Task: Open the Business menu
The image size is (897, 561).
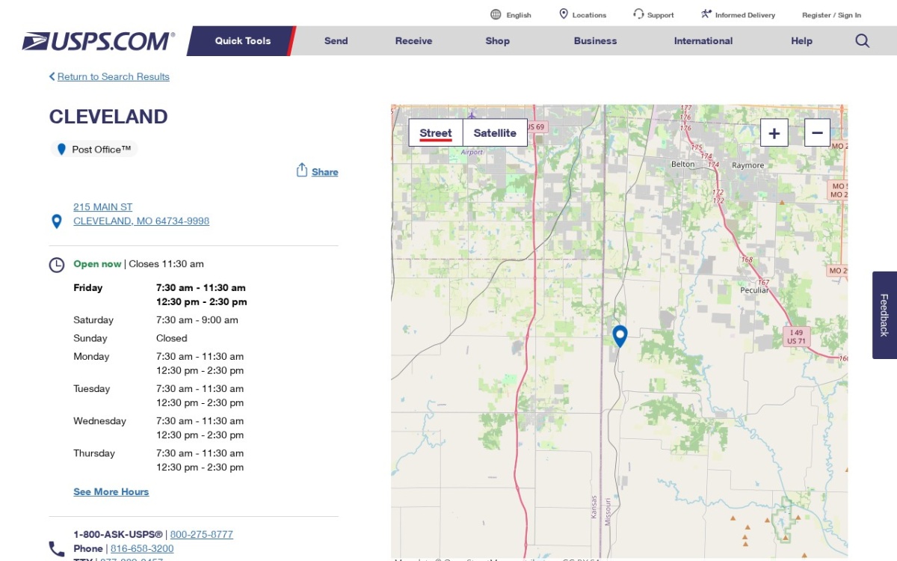Action: tap(596, 41)
